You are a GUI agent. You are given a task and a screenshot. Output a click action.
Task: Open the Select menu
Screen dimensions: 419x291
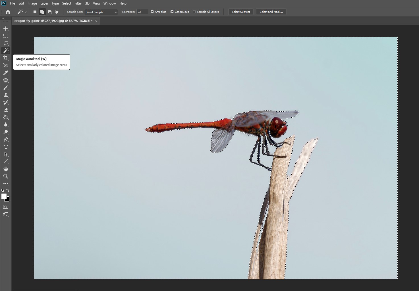[67, 3]
